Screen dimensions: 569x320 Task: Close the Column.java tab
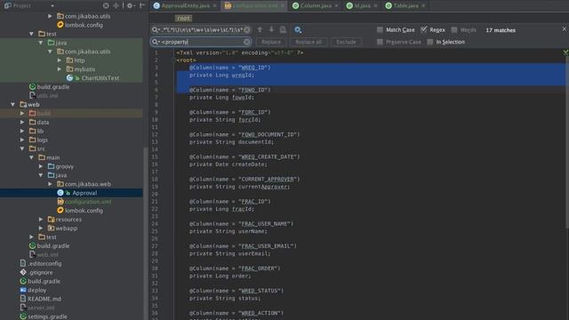pyautogui.click(x=336, y=6)
